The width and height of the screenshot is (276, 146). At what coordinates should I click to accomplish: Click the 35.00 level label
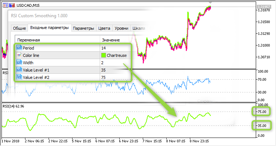point(262,126)
